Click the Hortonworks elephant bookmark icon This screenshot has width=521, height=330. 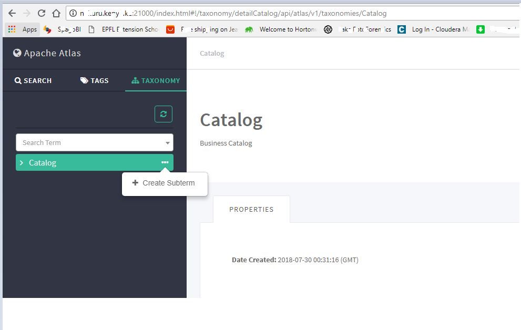pyautogui.click(x=249, y=29)
